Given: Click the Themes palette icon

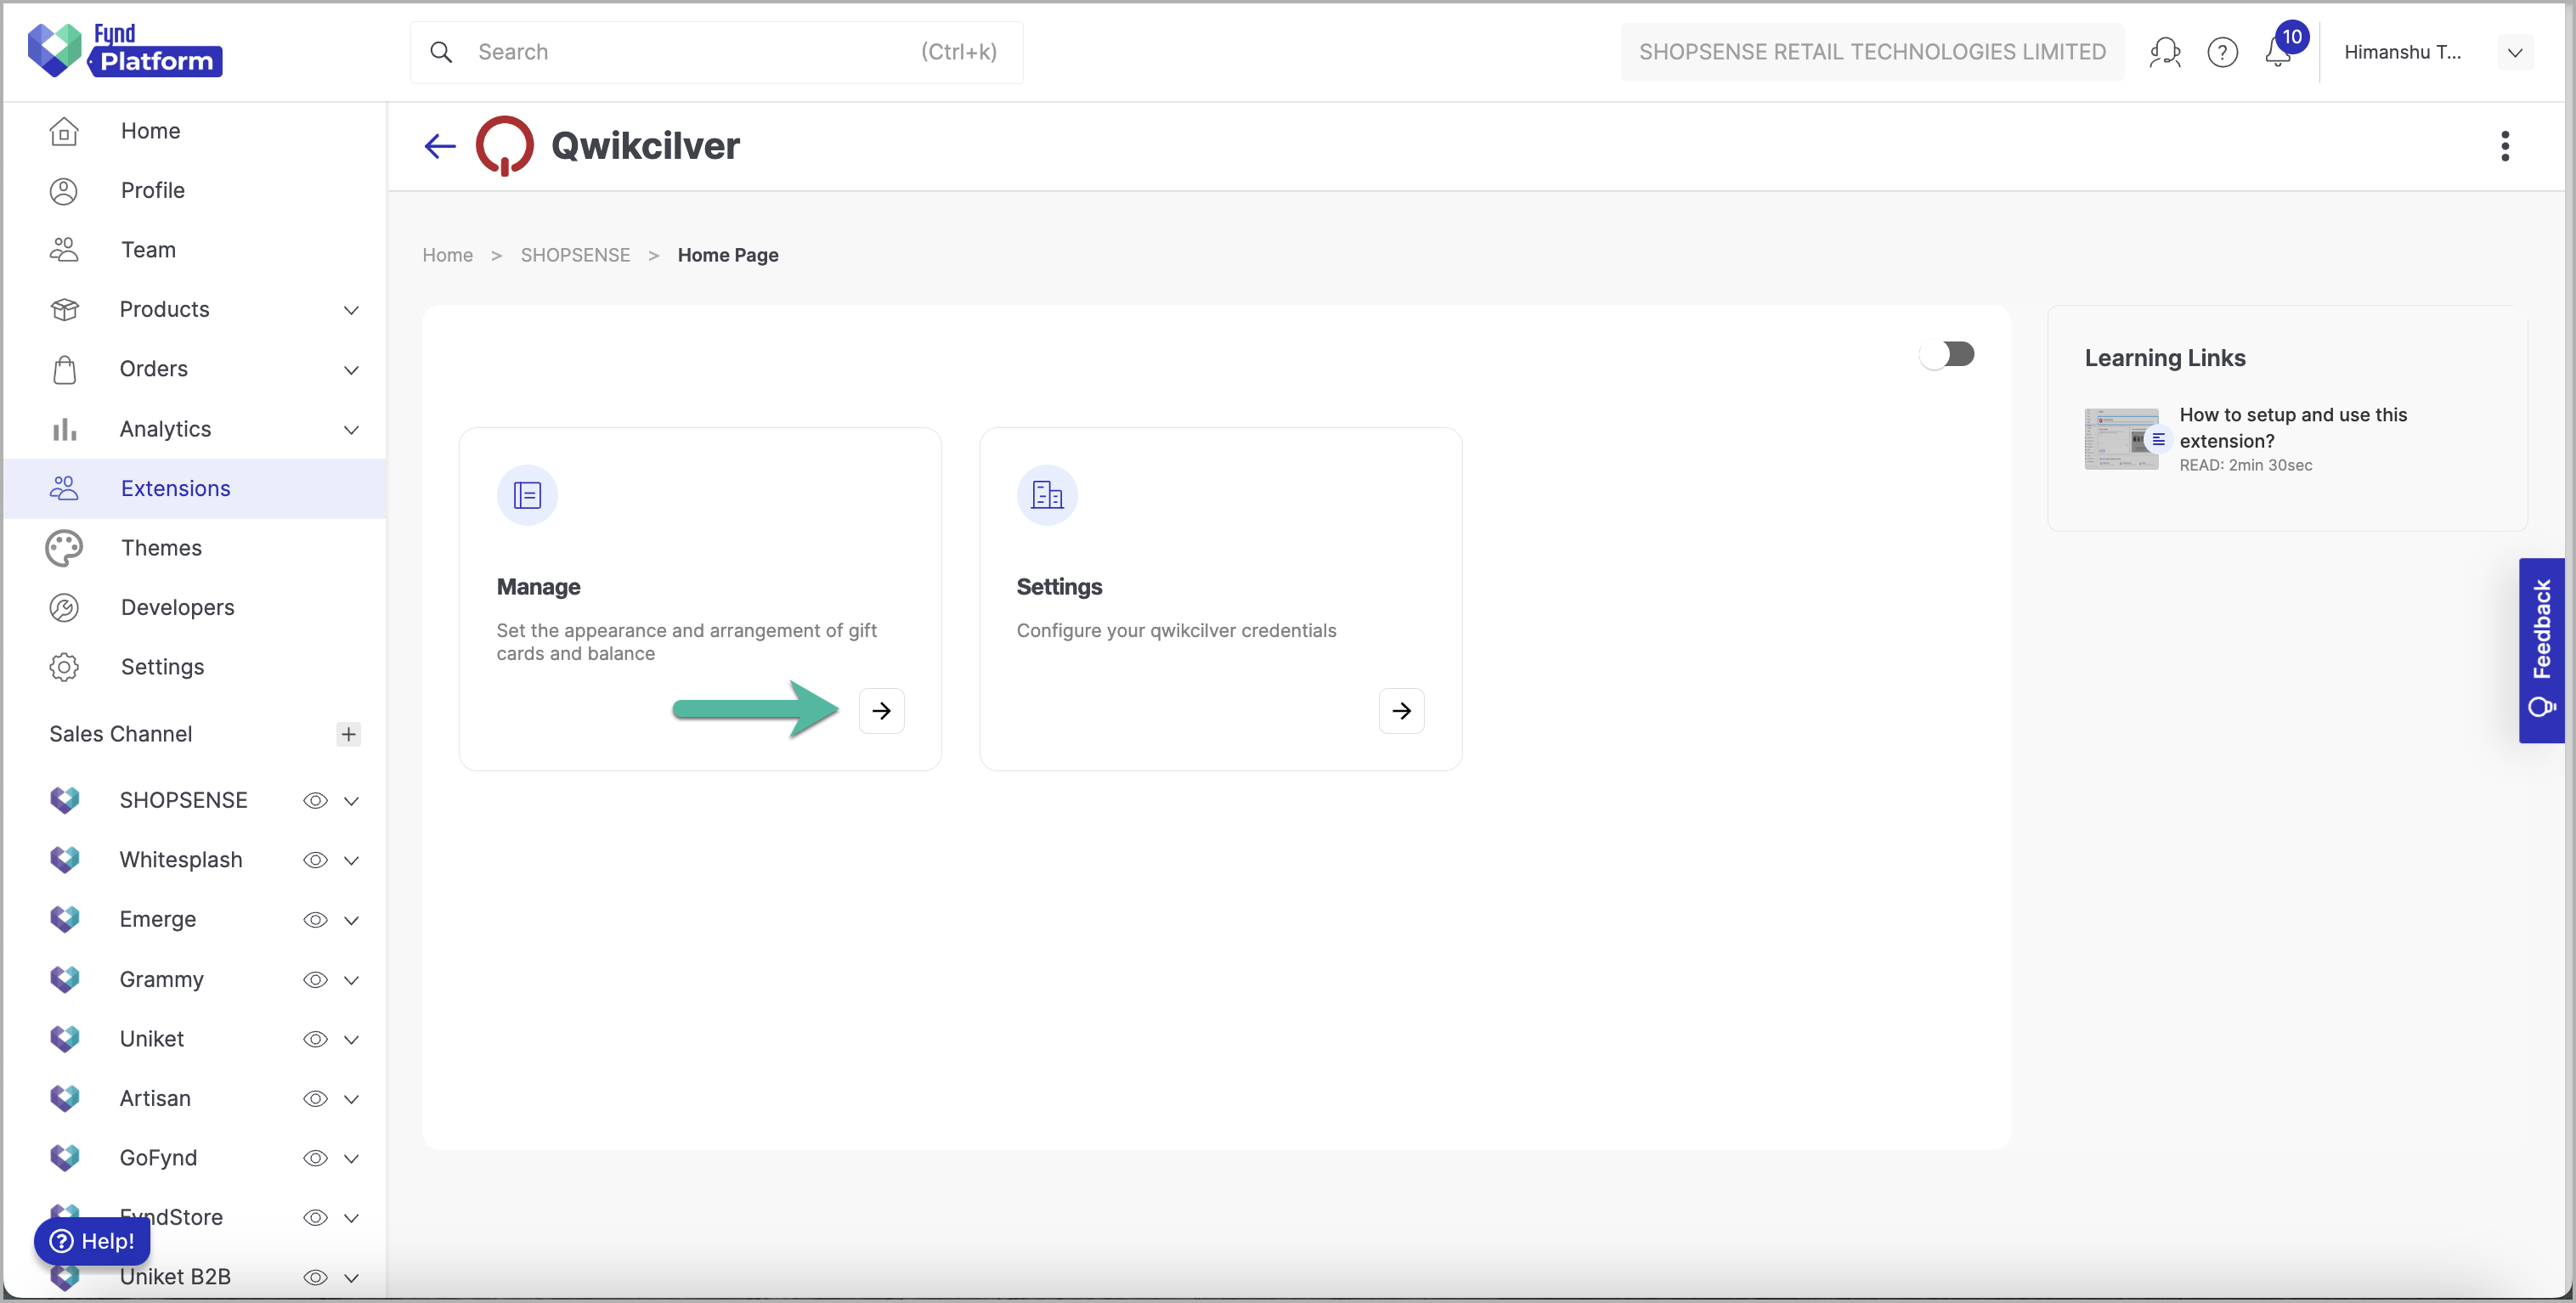Looking at the screenshot, I should point(64,548).
